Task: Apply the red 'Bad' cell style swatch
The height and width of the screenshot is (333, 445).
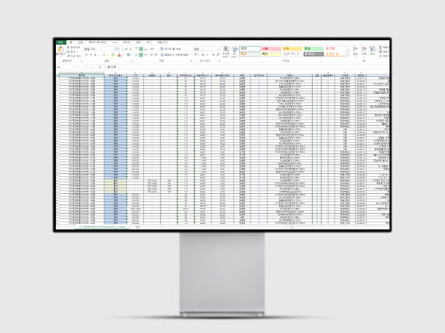Action: coord(270,48)
